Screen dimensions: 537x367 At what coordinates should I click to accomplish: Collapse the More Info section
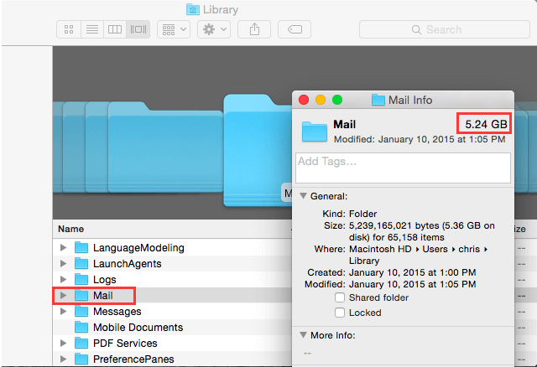pyautogui.click(x=303, y=335)
